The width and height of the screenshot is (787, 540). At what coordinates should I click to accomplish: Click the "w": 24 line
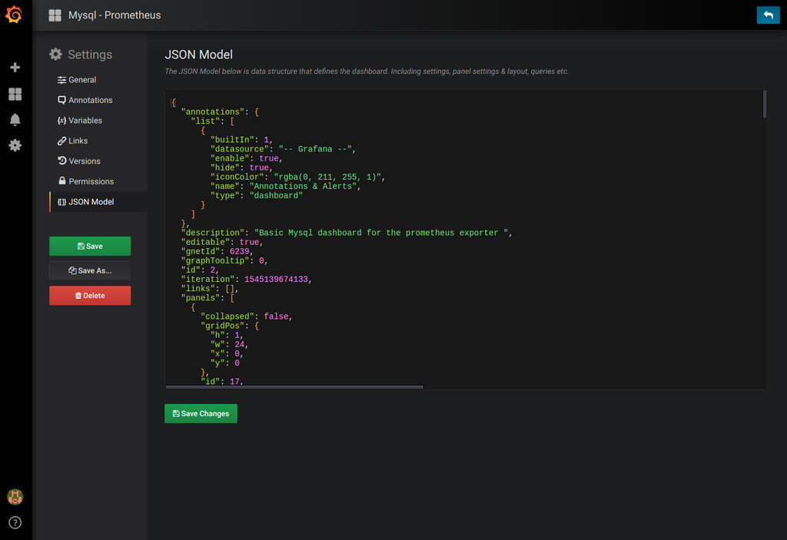tap(229, 345)
